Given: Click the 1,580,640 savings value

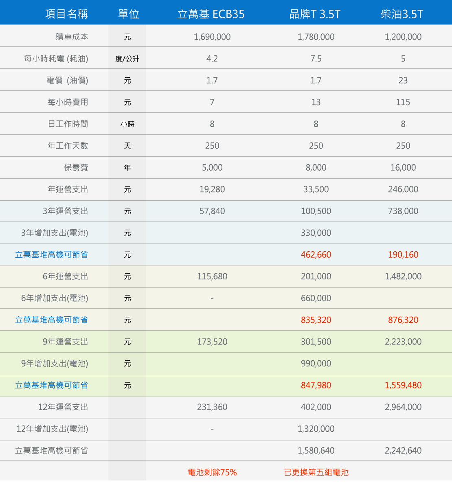Looking at the screenshot, I should click(x=316, y=451).
